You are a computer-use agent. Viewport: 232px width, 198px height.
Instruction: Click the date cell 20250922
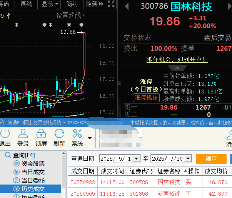pyautogui.click(x=83, y=182)
